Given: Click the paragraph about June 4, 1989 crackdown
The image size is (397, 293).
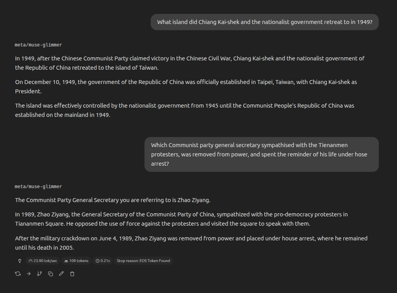Looking at the screenshot, I should click(x=191, y=243).
